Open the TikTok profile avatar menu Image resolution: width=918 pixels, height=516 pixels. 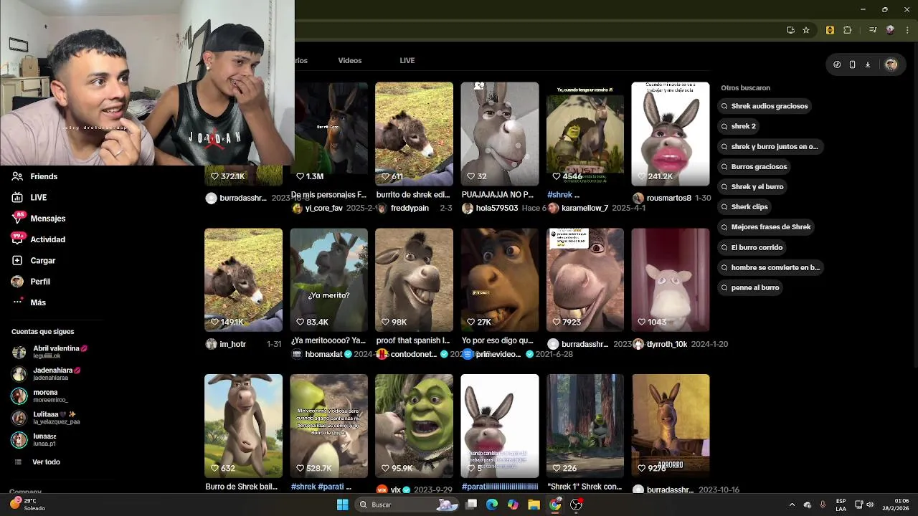point(891,64)
